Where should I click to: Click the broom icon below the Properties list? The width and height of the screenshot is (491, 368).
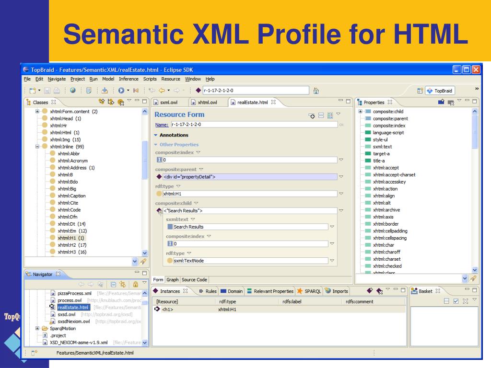click(x=473, y=278)
